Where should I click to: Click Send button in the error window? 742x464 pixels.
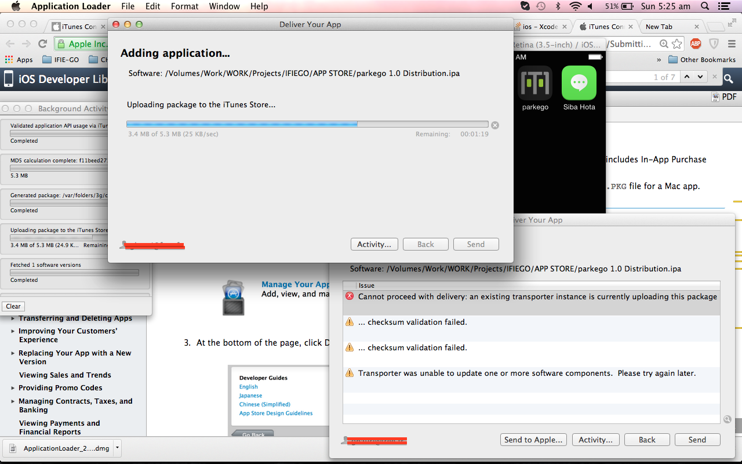[x=697, y=440]
